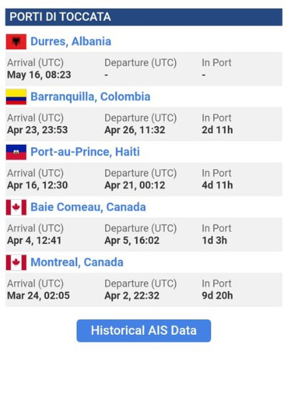Click the Canada flag beside Montreal
This screenshot has height=416, width=291.
16,263
